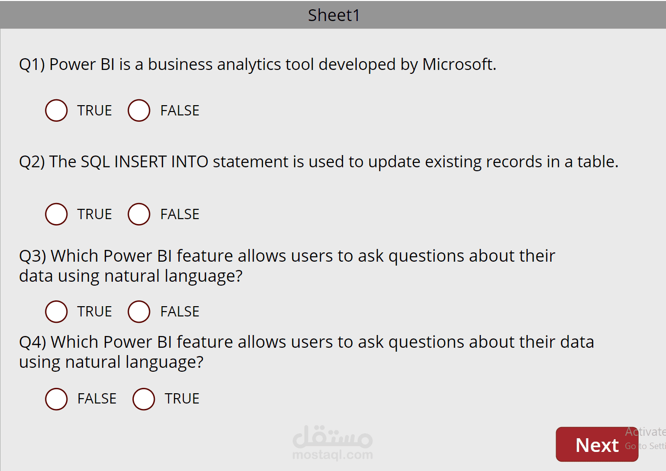The image size is (666, 471).
Task: Select the FALSE radio circle for Q1
Action: [x=139, y=111]
